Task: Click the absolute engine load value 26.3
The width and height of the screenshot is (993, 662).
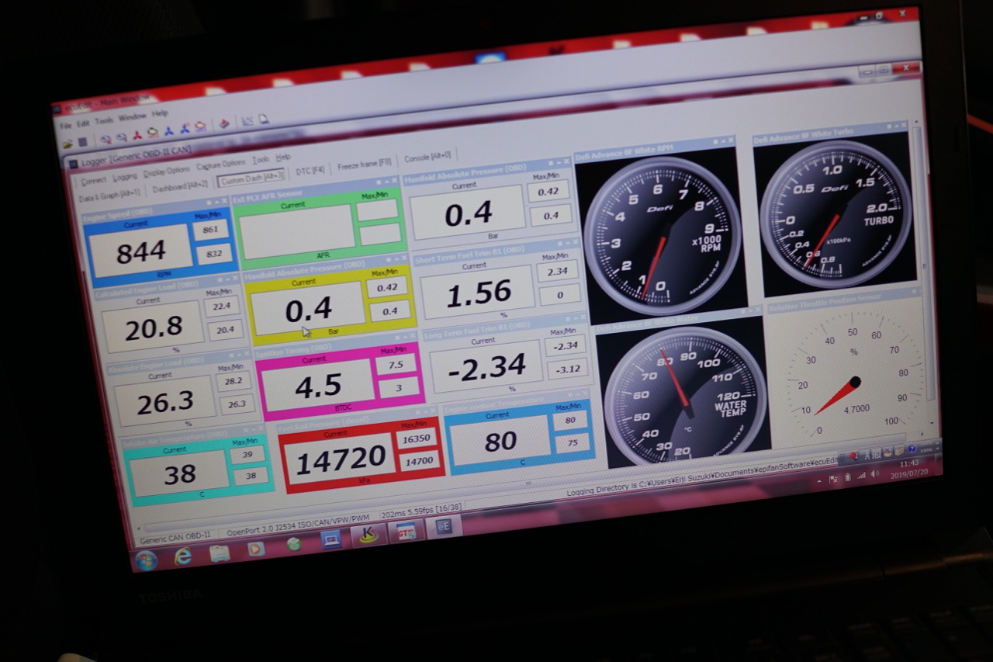Action: (165, 401)
